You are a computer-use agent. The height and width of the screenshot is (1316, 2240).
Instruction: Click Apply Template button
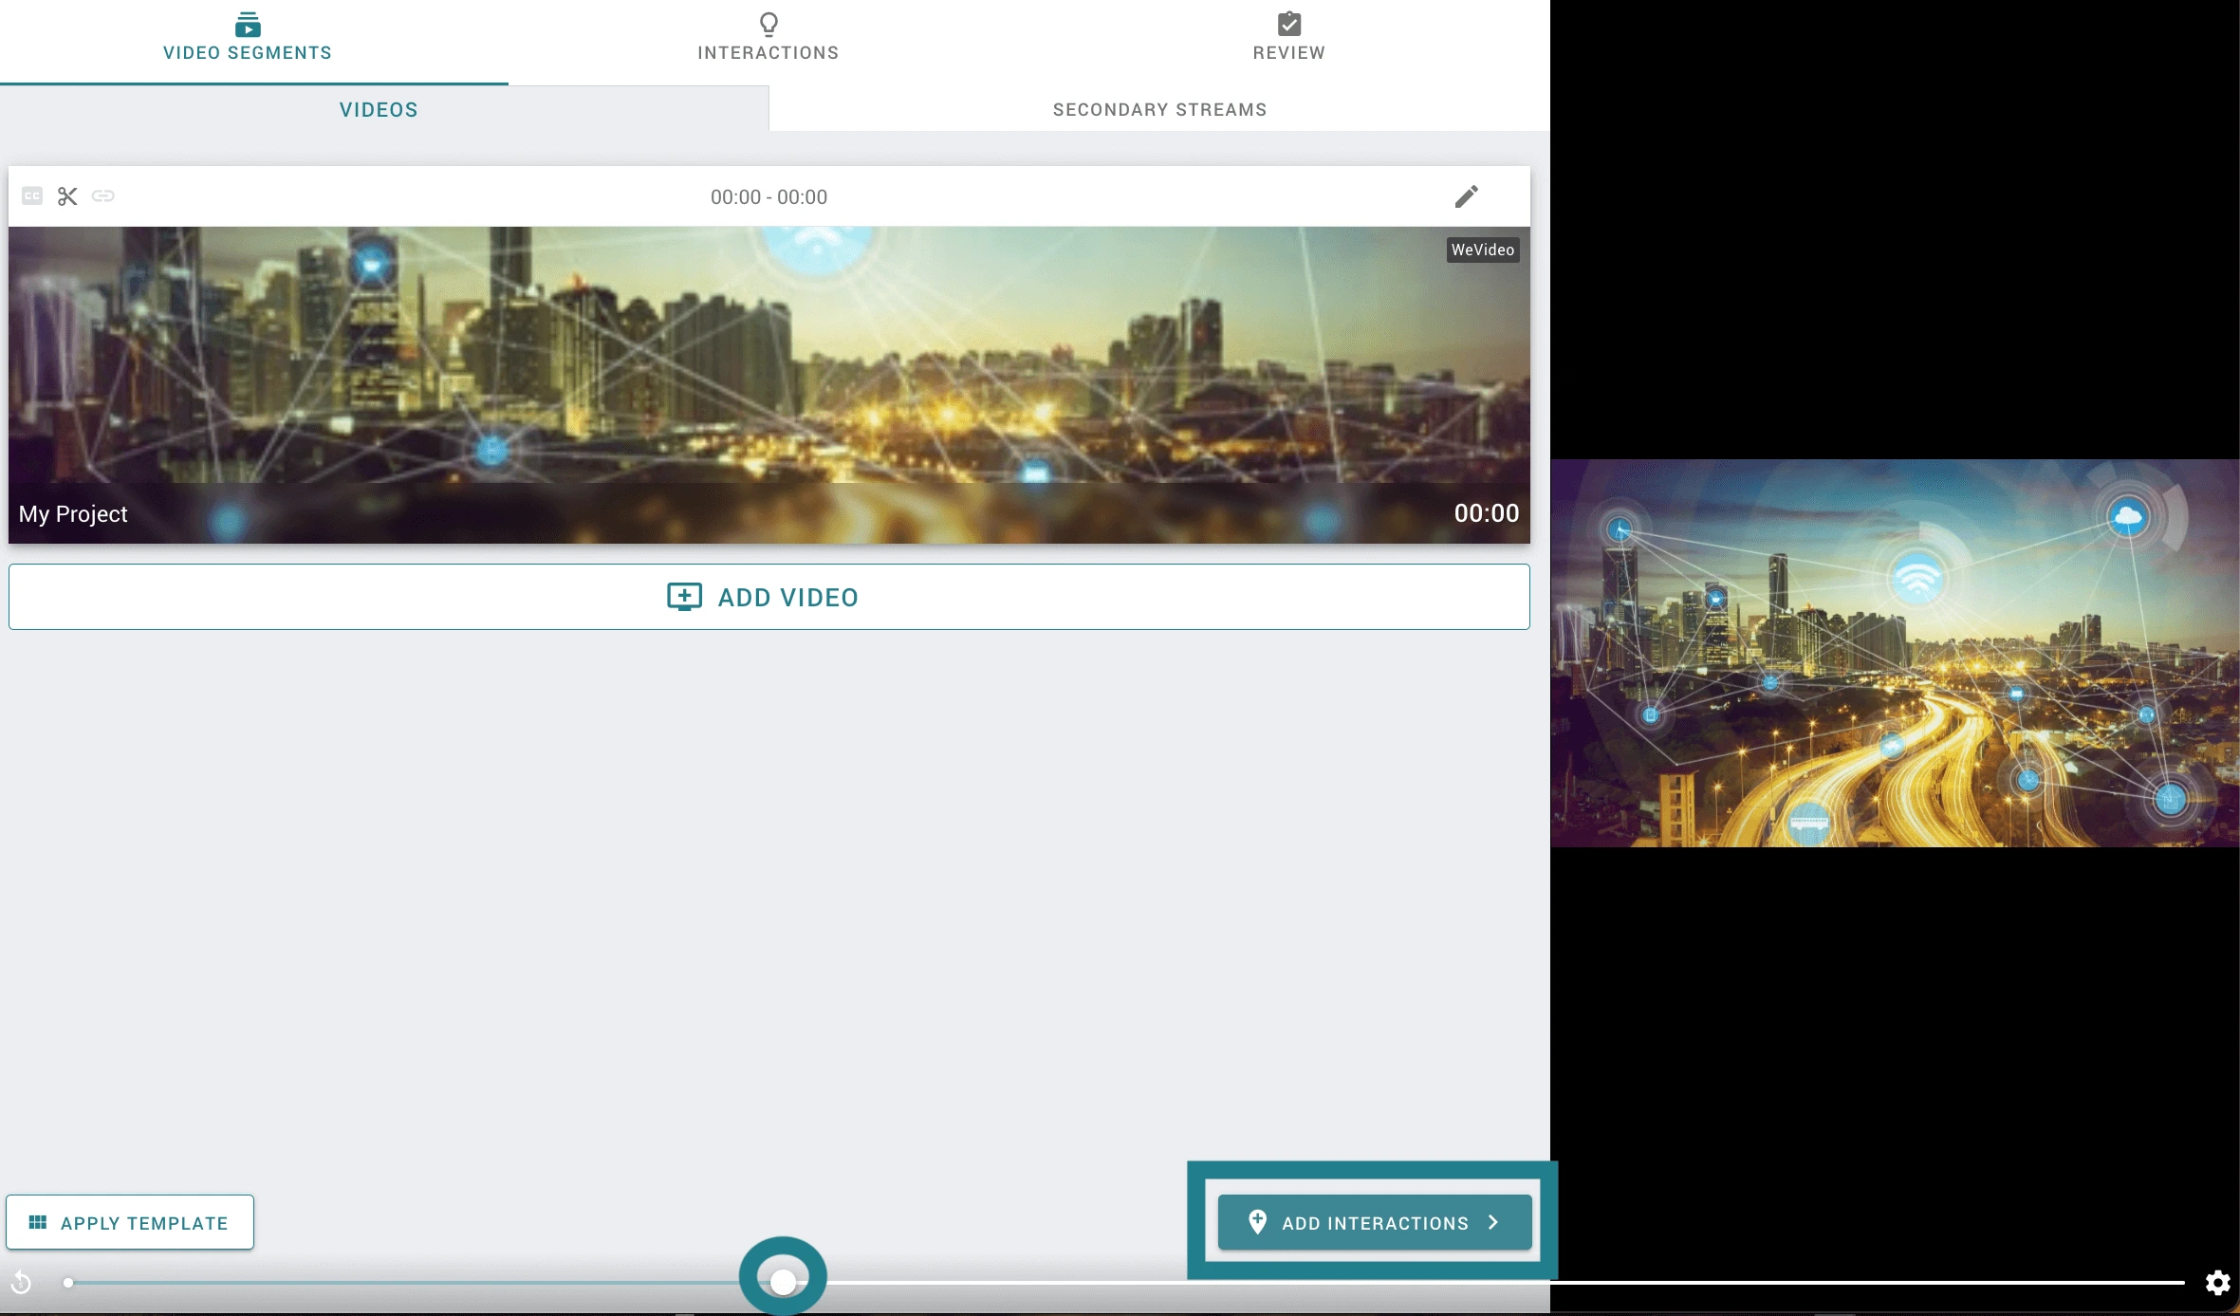[130, 1222]
